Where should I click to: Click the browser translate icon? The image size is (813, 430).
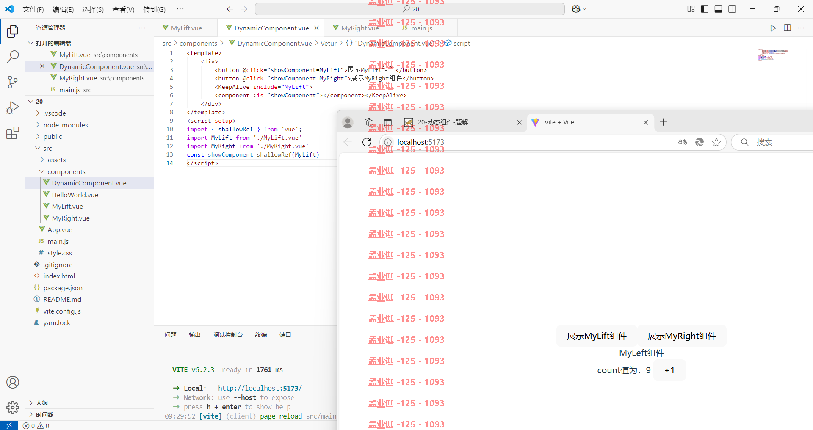point(683,142)
